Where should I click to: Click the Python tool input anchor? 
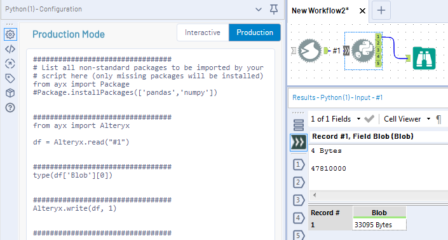pyautogui.click(x=346, y=51)
